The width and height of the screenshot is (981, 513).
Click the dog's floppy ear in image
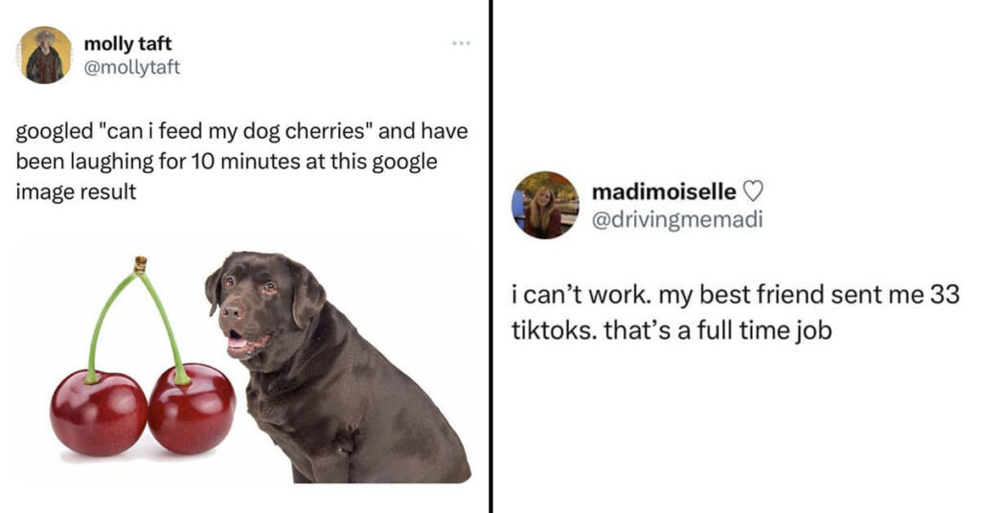click(308, 294)
